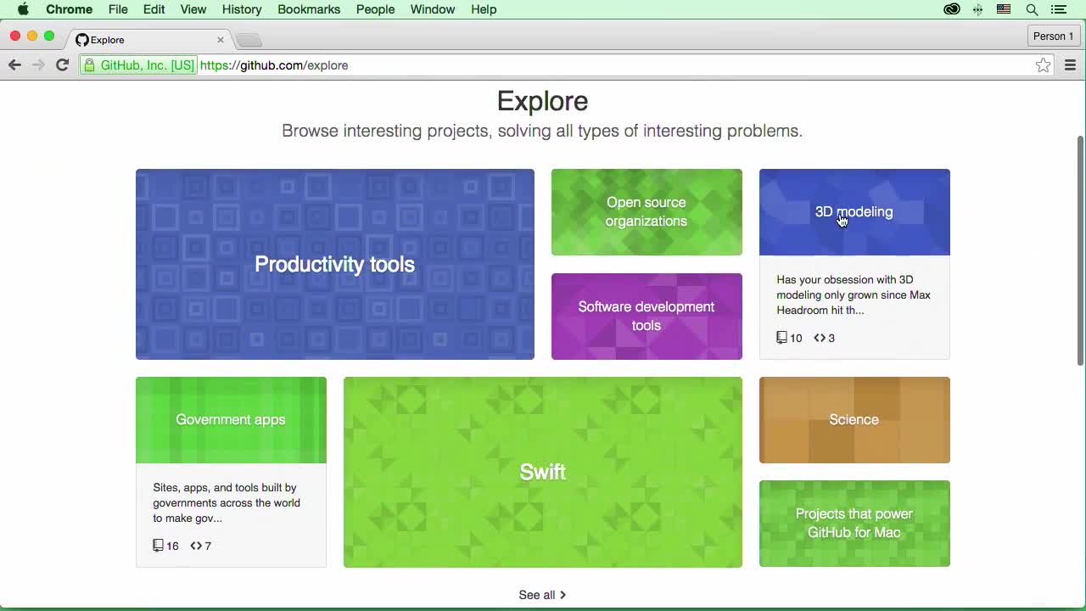Open the Science category tile

(854, 419)
